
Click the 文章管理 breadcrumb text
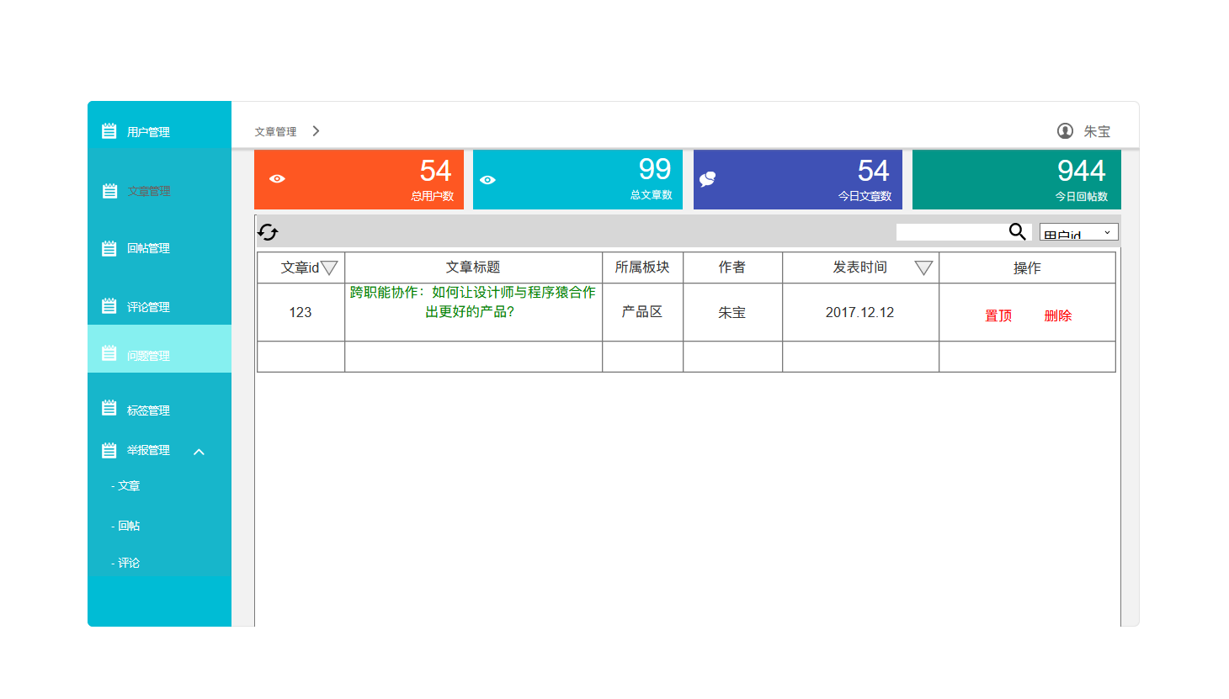(x=275, y=131)
